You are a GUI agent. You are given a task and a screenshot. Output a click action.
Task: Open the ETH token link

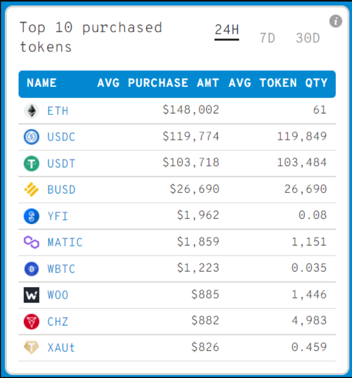58,111
